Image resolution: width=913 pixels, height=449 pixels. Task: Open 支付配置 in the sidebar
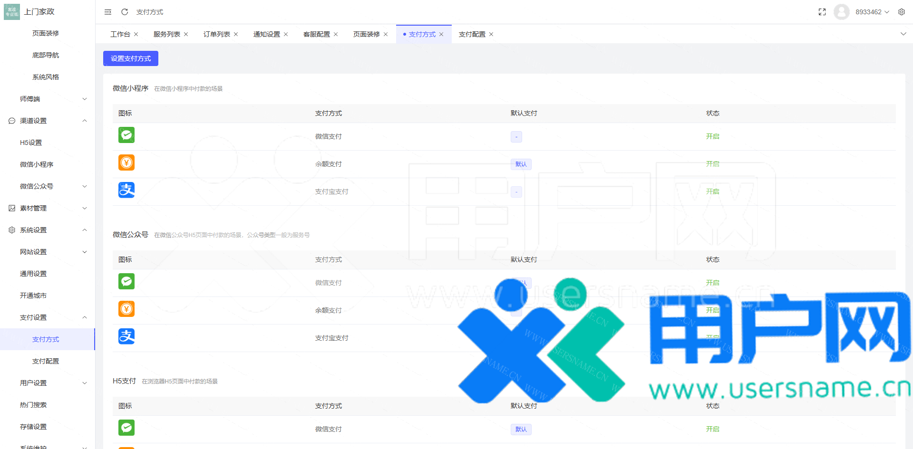46,361
